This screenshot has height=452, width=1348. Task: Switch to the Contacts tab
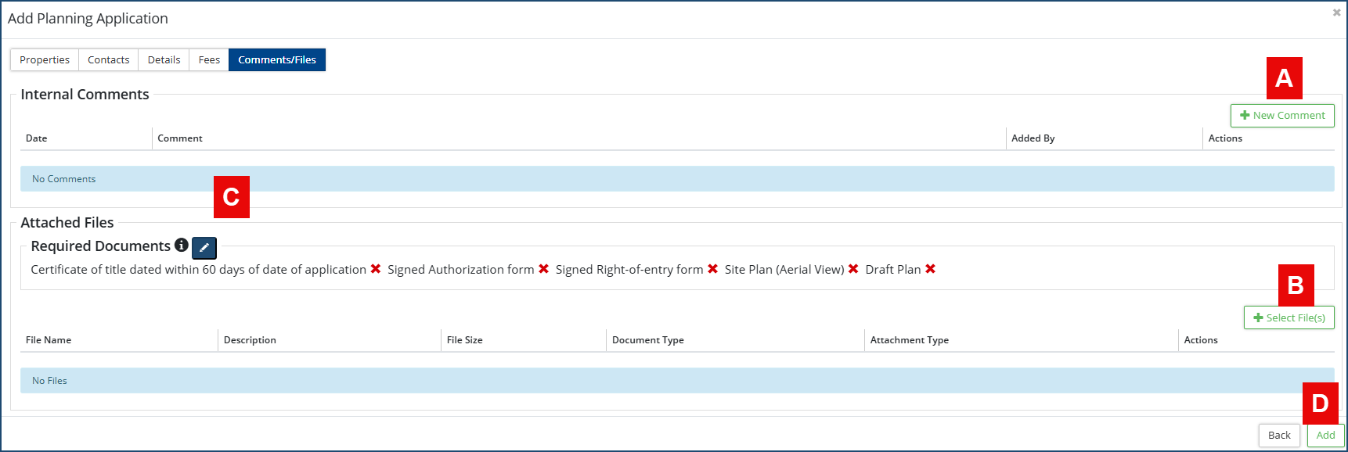click(109, 60)
